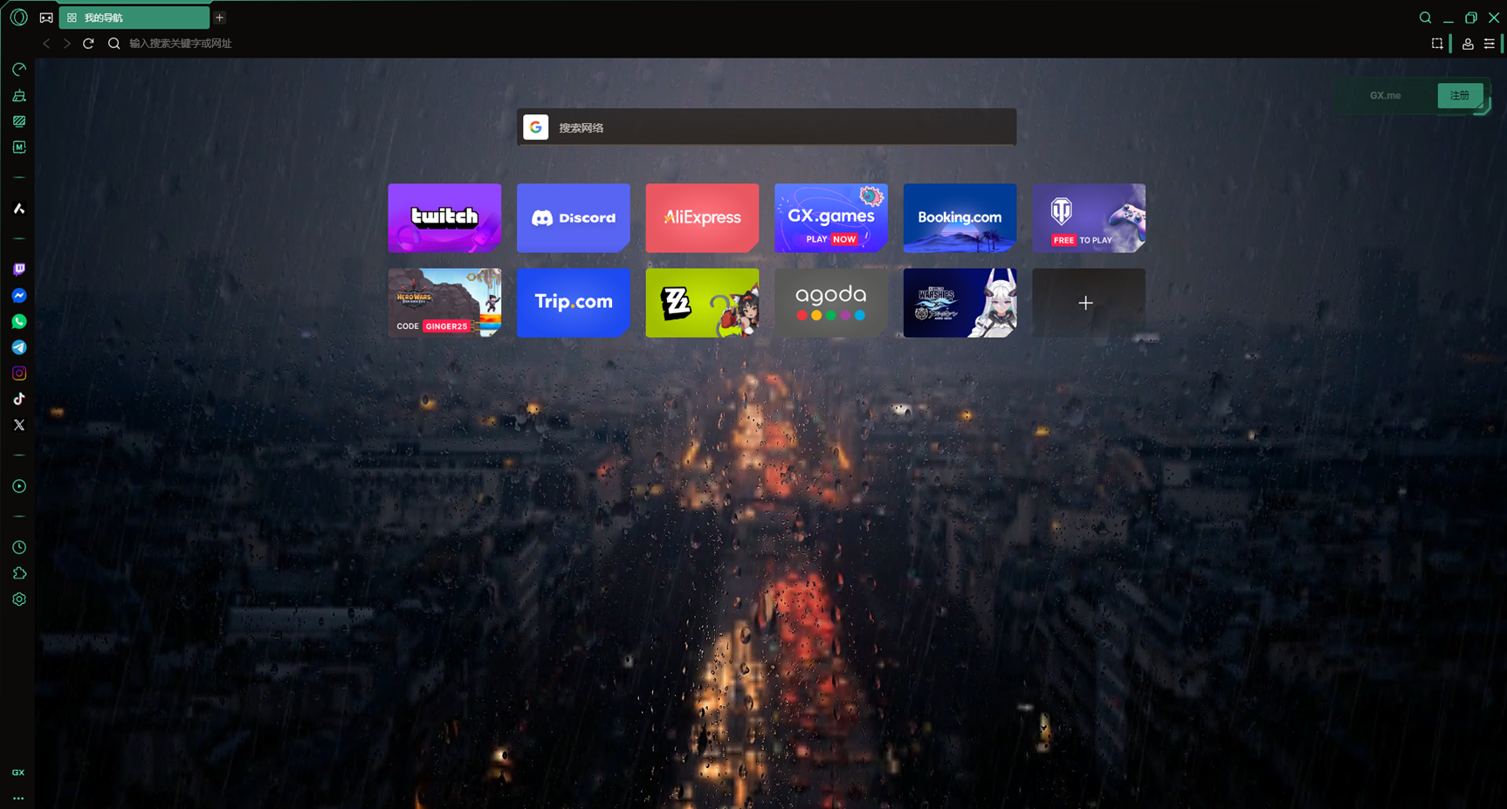Restore the browser window size

pos(1471,17)
